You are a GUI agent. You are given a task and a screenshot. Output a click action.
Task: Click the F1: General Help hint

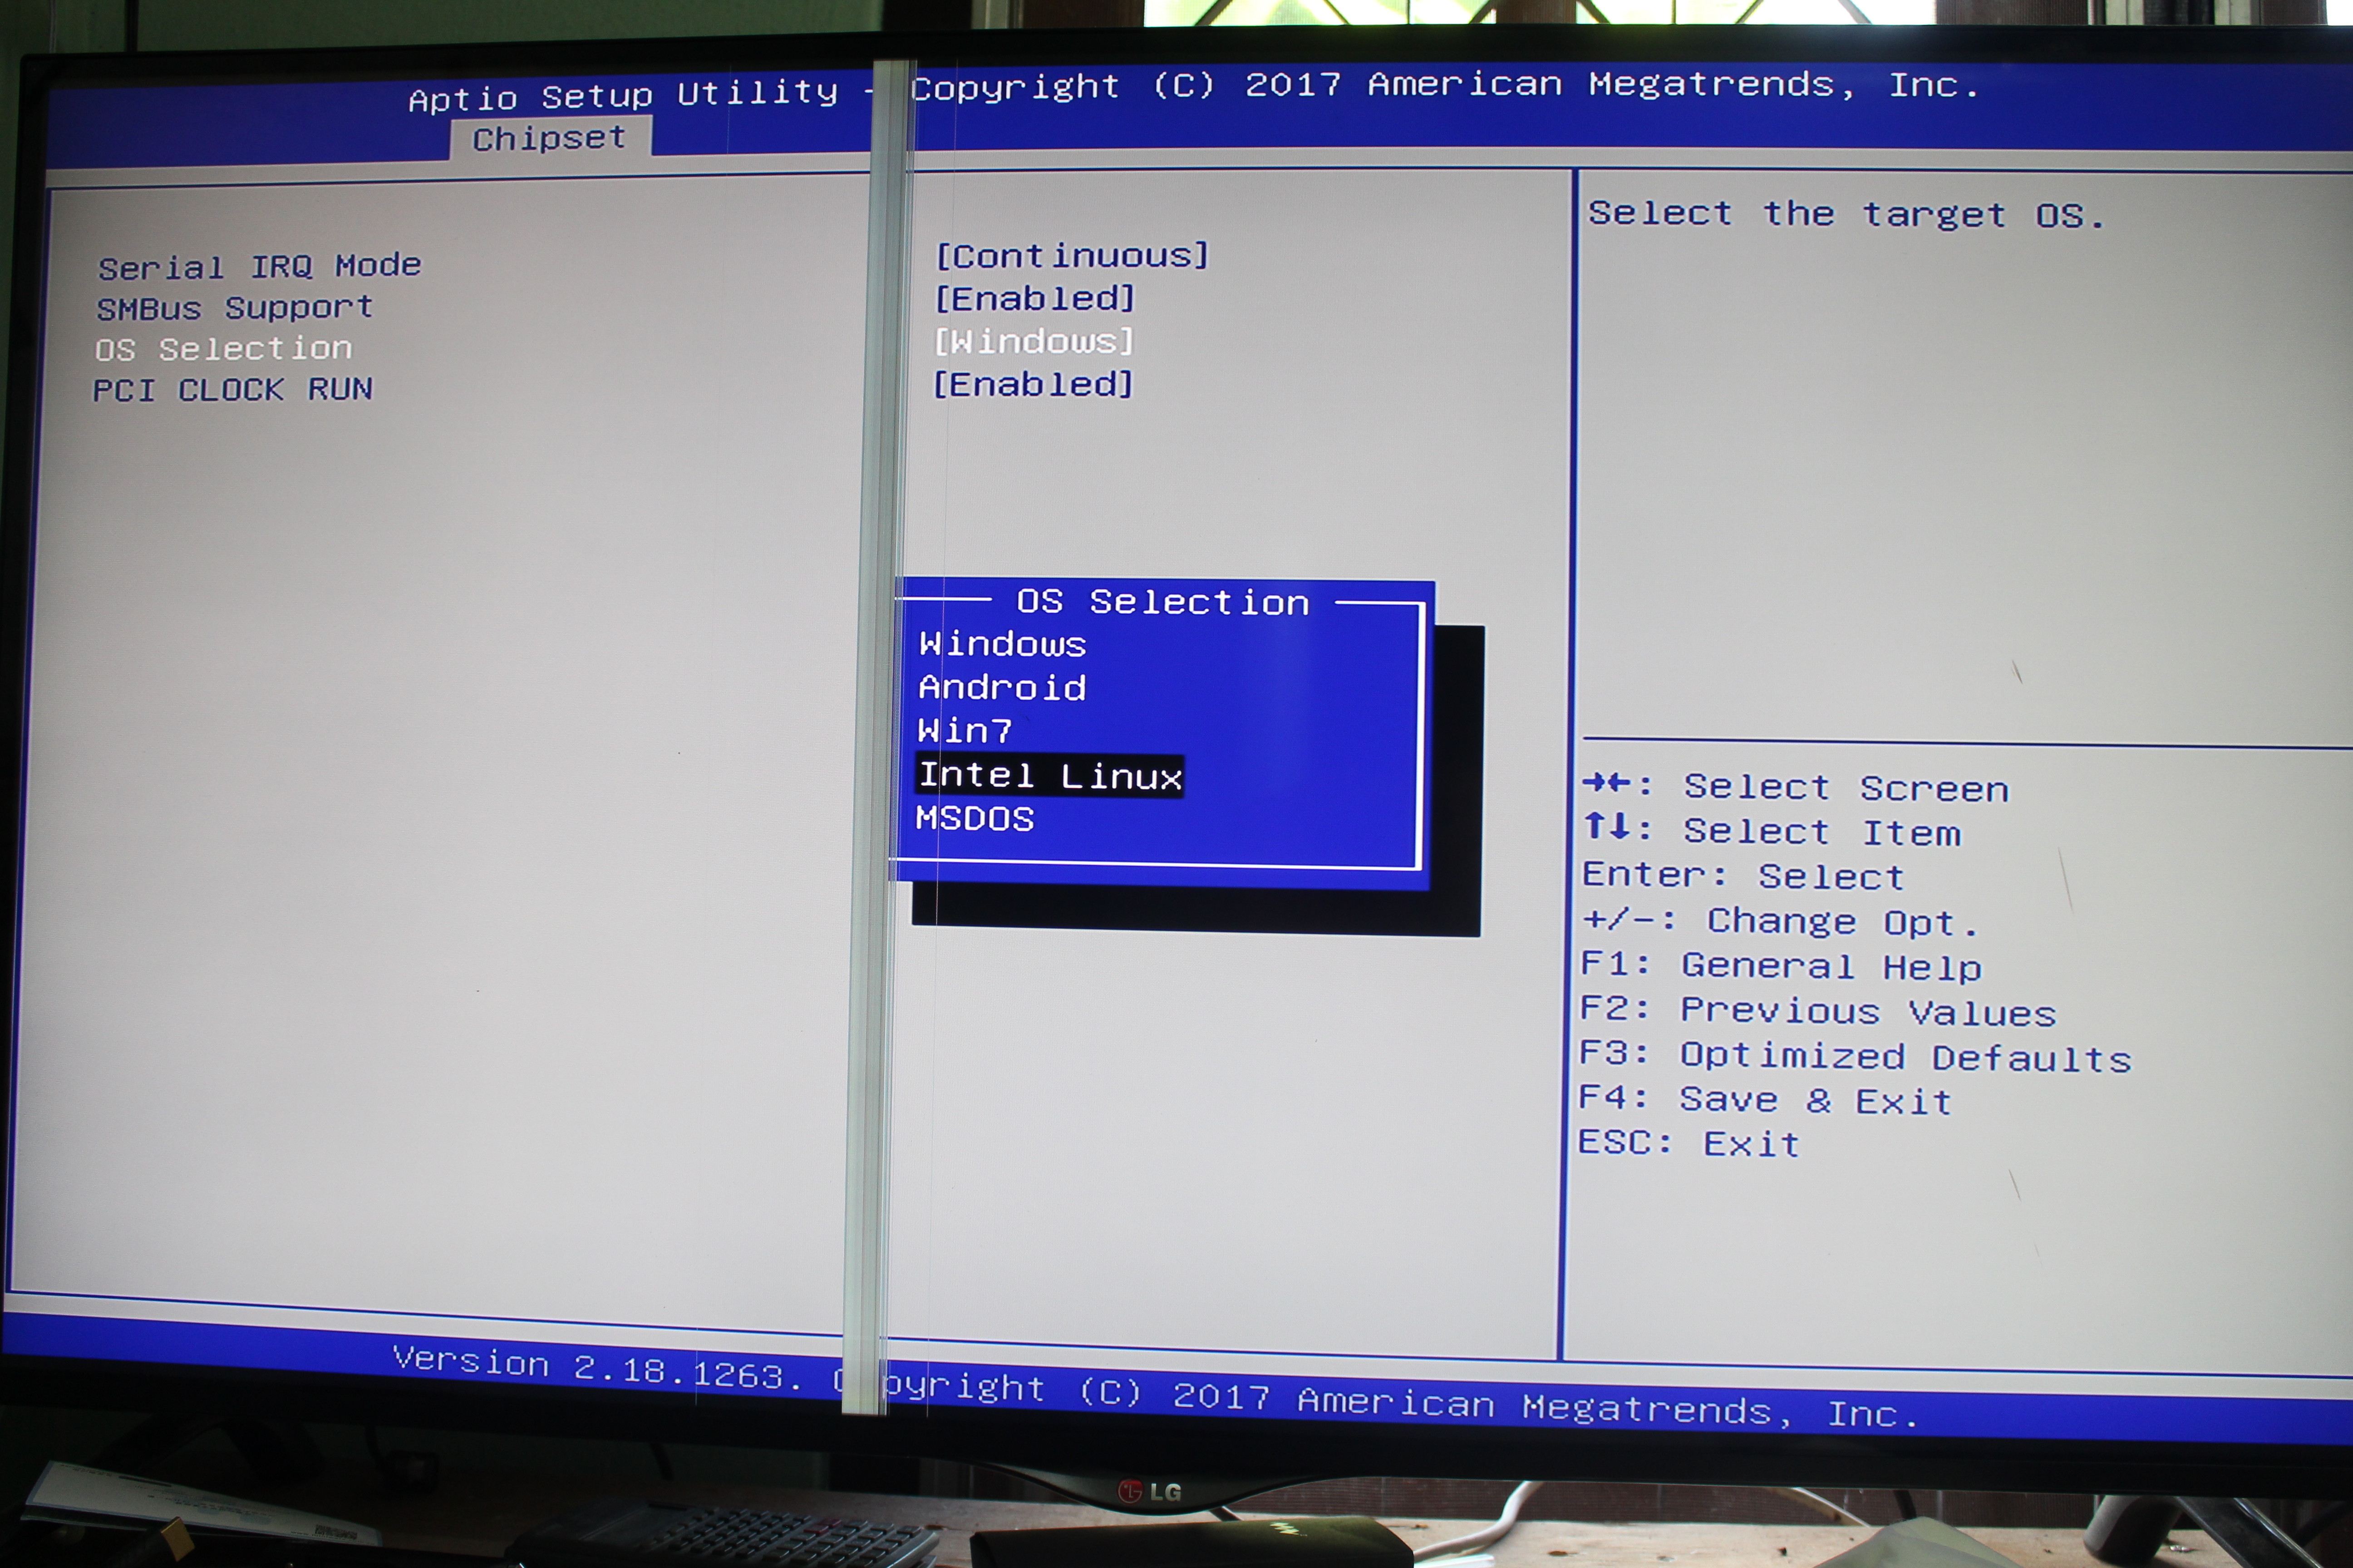click(1781, 966)
